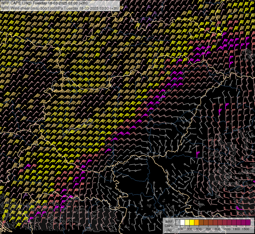
Task: Select the purple swatch above 1500
Action: (248, 223)
